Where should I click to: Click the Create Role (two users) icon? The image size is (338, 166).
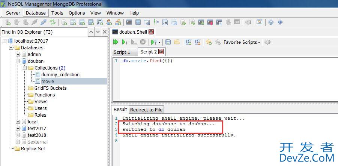click(118, 22)
